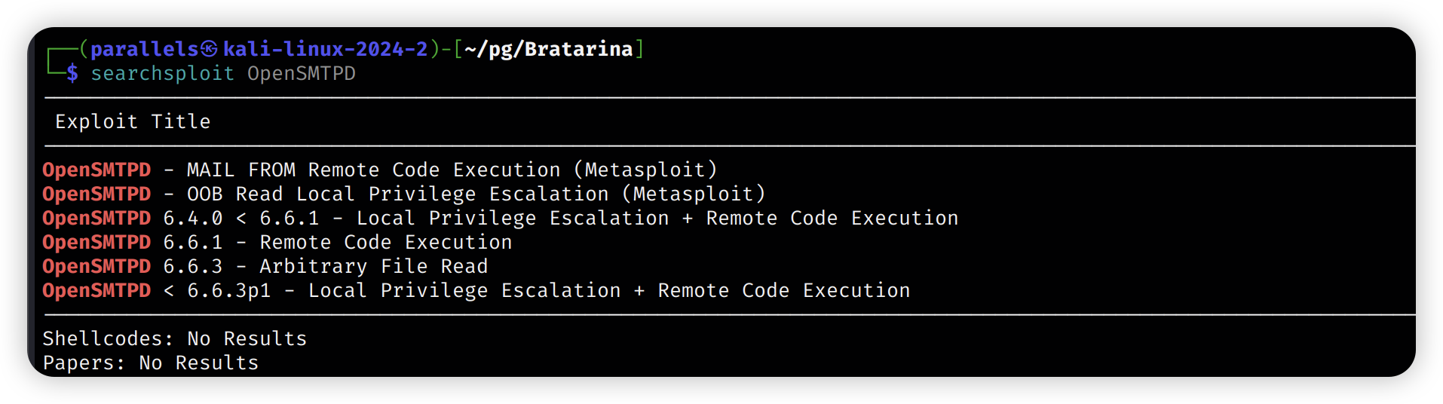Click the (Metasploit) tag on second result

(694, 194)
